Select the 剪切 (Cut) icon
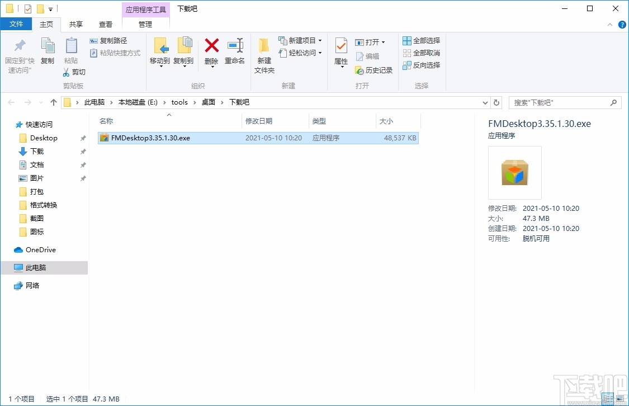 pos(66,72)
